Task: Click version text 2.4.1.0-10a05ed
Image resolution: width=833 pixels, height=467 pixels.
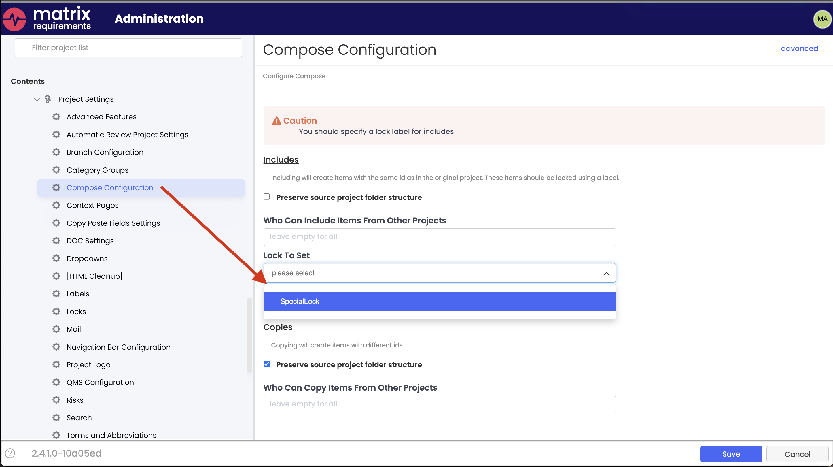Action: 66,453
